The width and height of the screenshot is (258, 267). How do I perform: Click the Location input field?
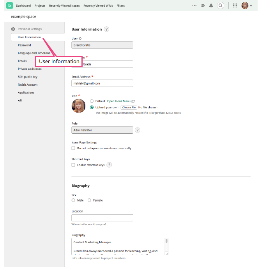[102, 218]
